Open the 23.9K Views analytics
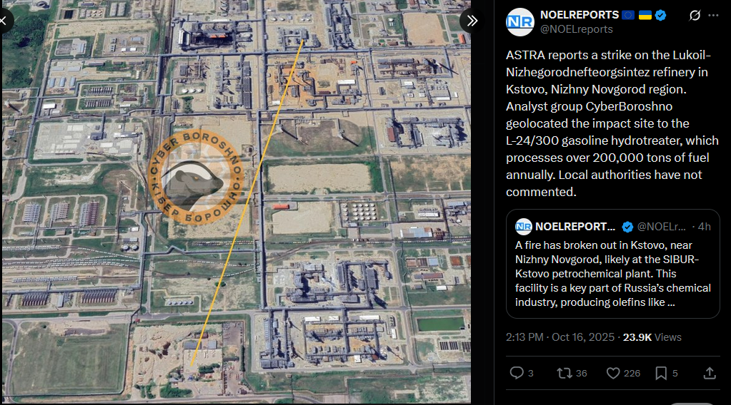Screen dimensions: 731x405 [x=652, y=337]
